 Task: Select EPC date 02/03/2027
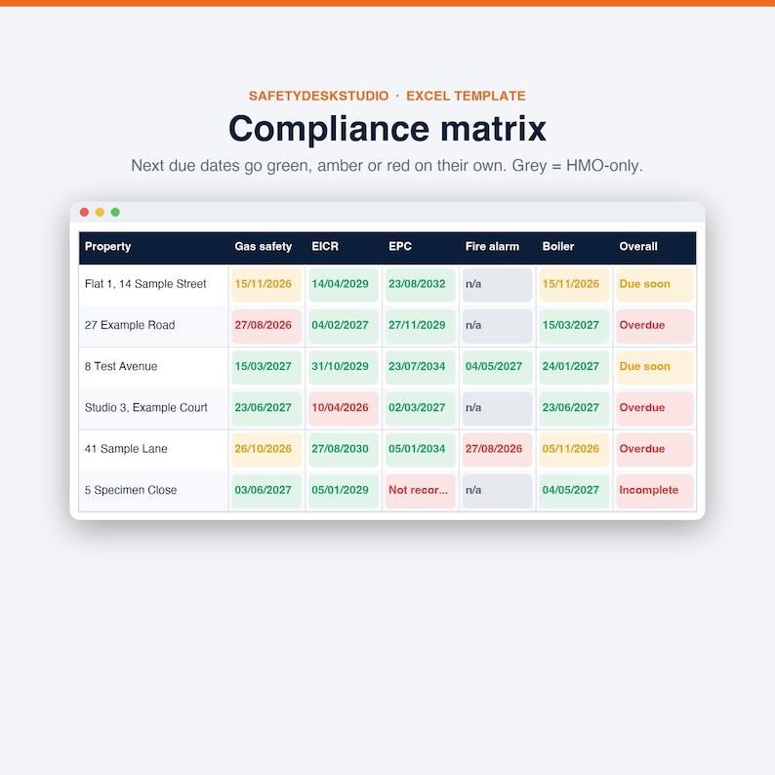click(x=420, y=409)
